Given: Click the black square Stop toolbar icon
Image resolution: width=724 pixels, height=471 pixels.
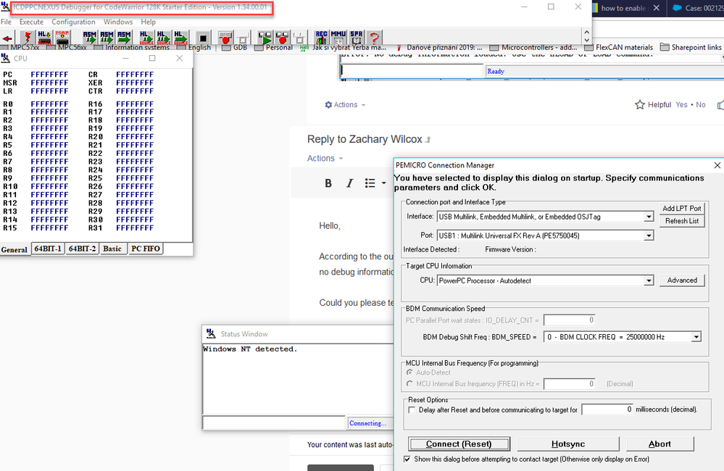Looking at the screenshot, I should coord(202,38).
